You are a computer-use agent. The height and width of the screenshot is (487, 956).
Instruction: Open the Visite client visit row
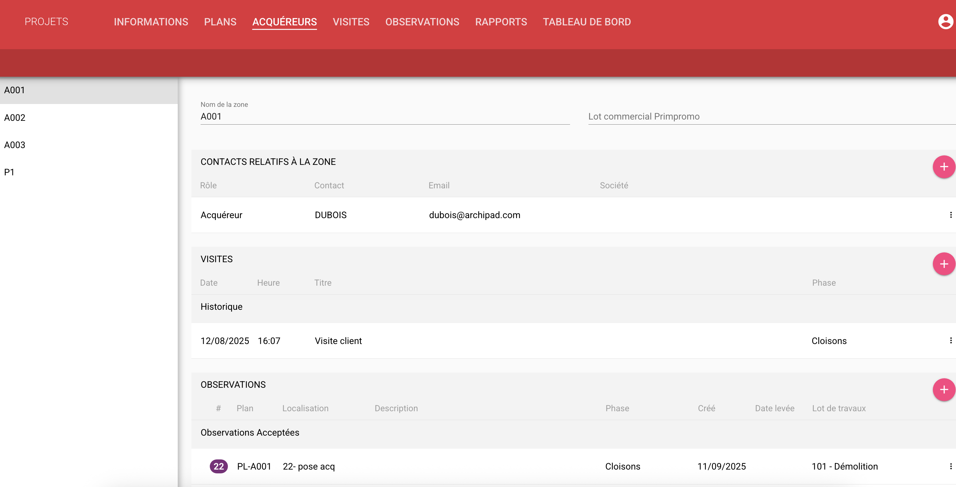(x=338, y=341)
